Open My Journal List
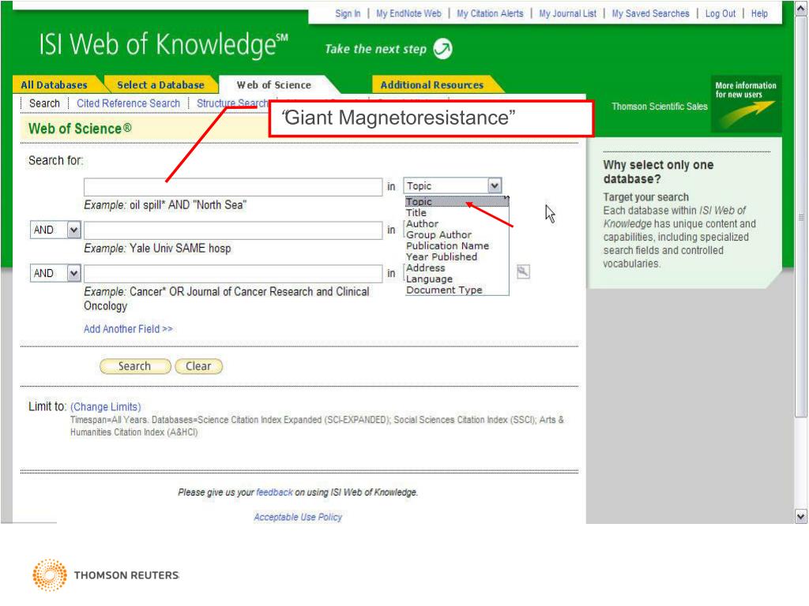The height and width of the screenshot is (606, 809). 567,13
